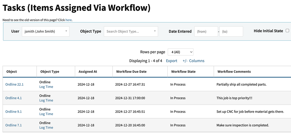The width and height of the screenshot is (291, 136).
Task: Open the Rows per page selector
Action: click(x=180, y=52)
